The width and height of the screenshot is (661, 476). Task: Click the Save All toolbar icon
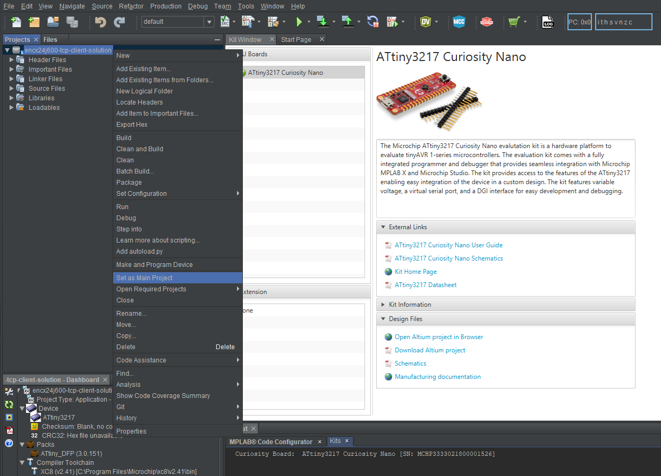(x=72, y=22)
